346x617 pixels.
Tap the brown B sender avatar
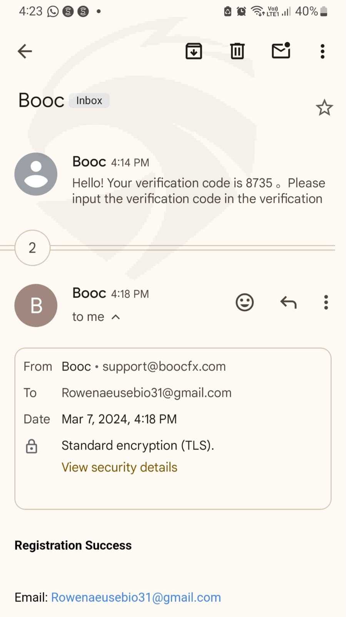pyautogui.click(x=36, y=305)
